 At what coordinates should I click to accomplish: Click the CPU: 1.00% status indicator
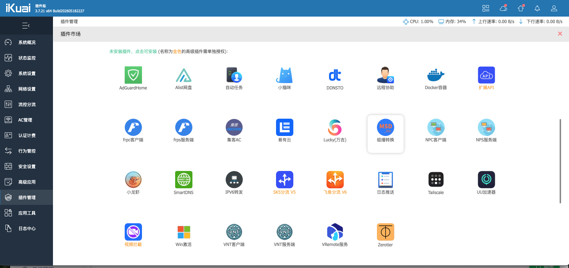click(x=418, y=22)
